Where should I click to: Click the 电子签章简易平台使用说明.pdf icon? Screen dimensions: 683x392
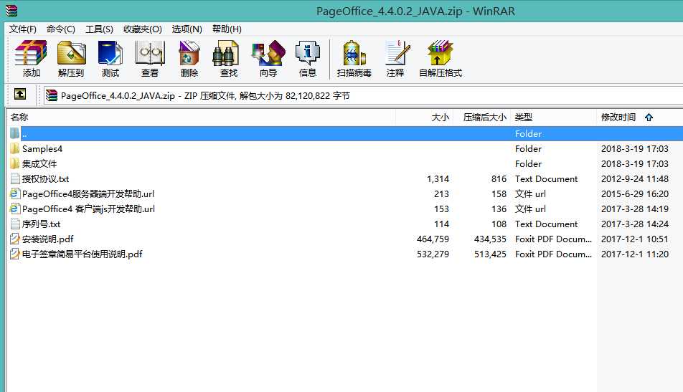click(x=15, y=254)
